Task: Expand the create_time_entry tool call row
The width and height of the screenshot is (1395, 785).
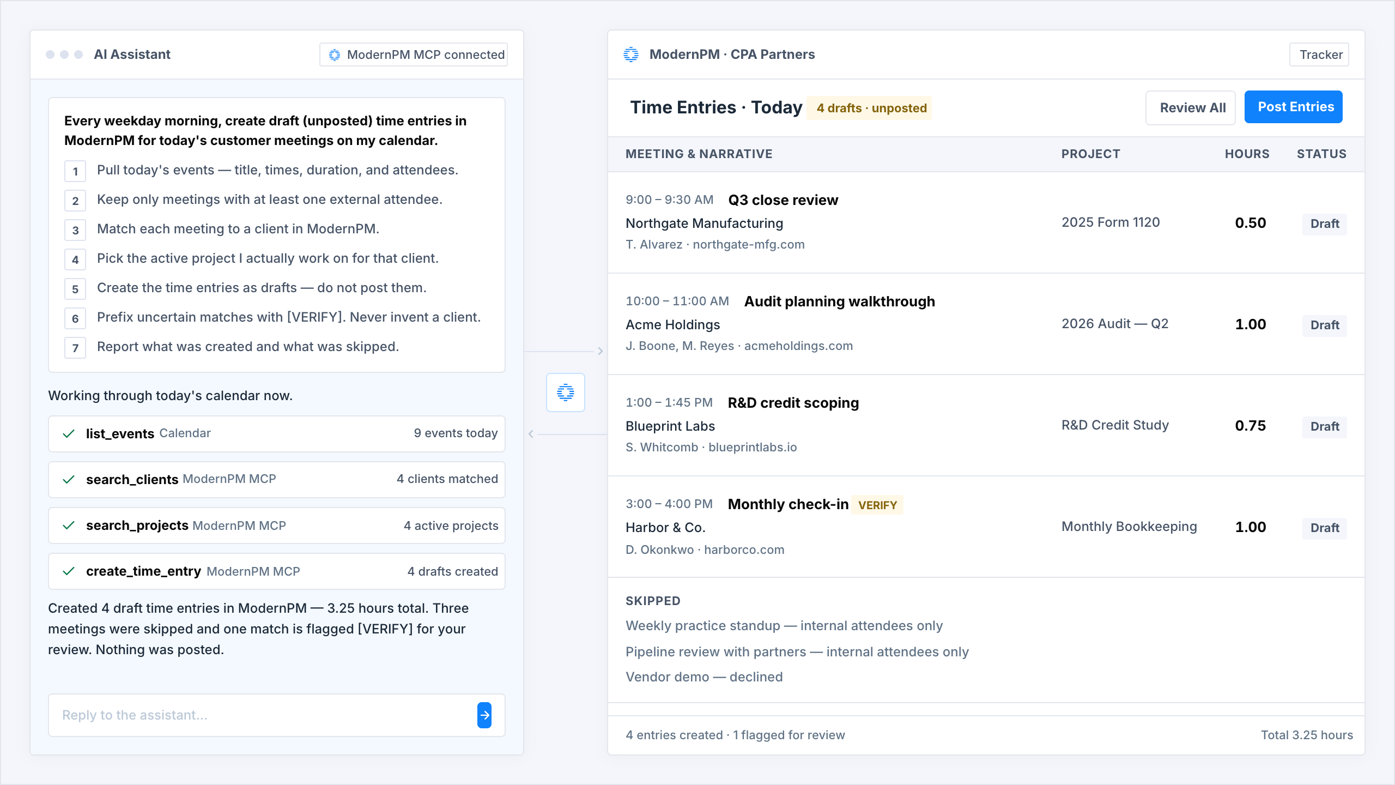Action: 277,571
